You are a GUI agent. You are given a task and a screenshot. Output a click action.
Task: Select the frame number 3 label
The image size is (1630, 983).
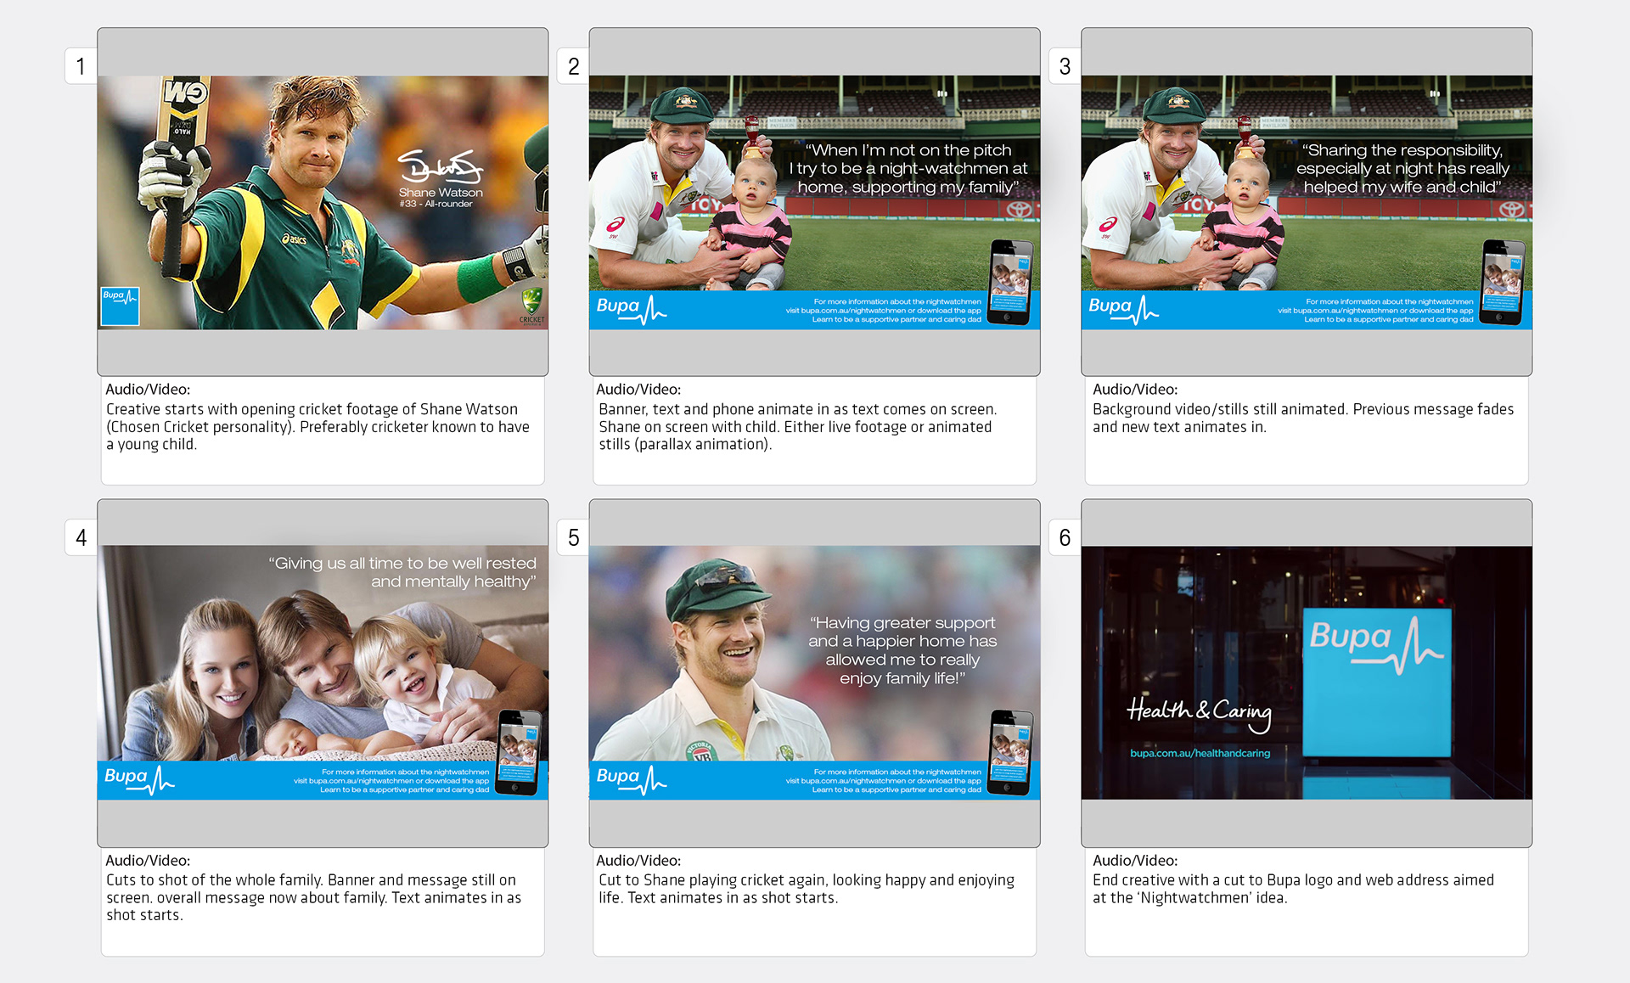[1065, 66]
